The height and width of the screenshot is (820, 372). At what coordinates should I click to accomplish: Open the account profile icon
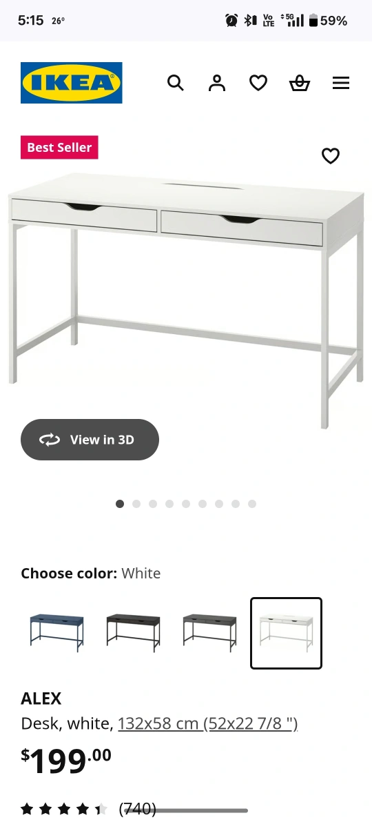(217, 83)
